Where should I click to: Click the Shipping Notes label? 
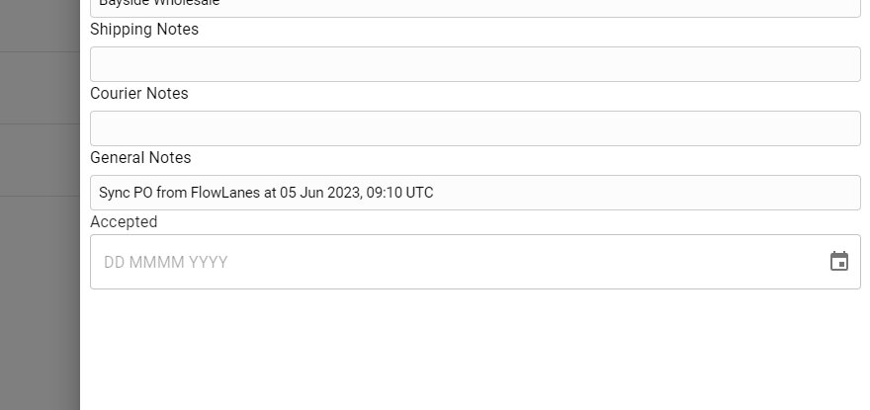144,30
